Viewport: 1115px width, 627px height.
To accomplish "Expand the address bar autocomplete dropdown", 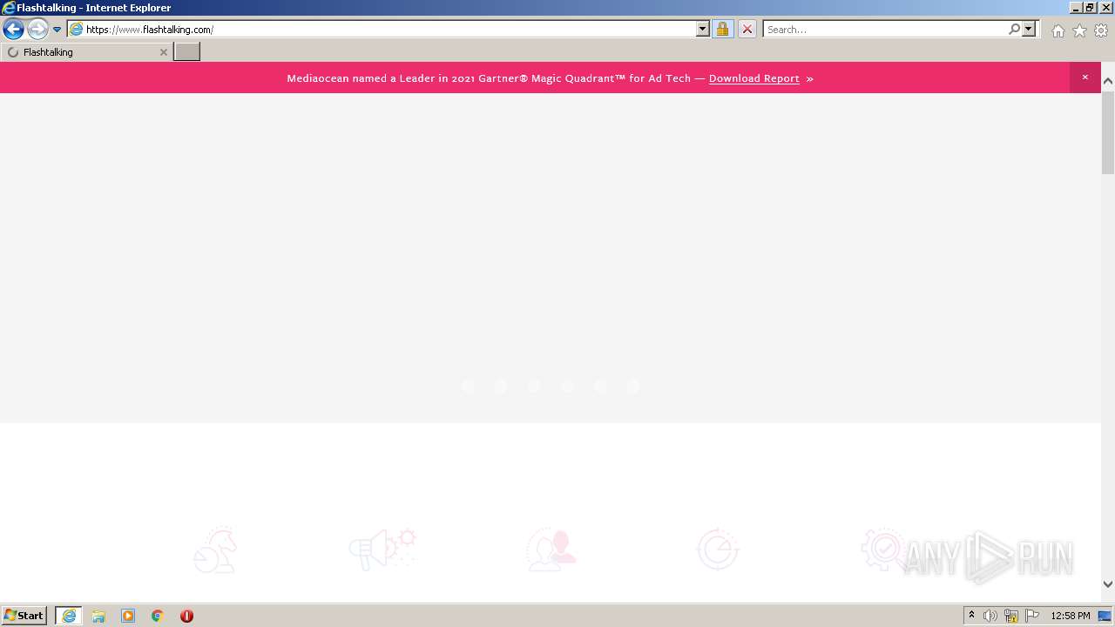I will pyautogui.click(x=703, y=30).
